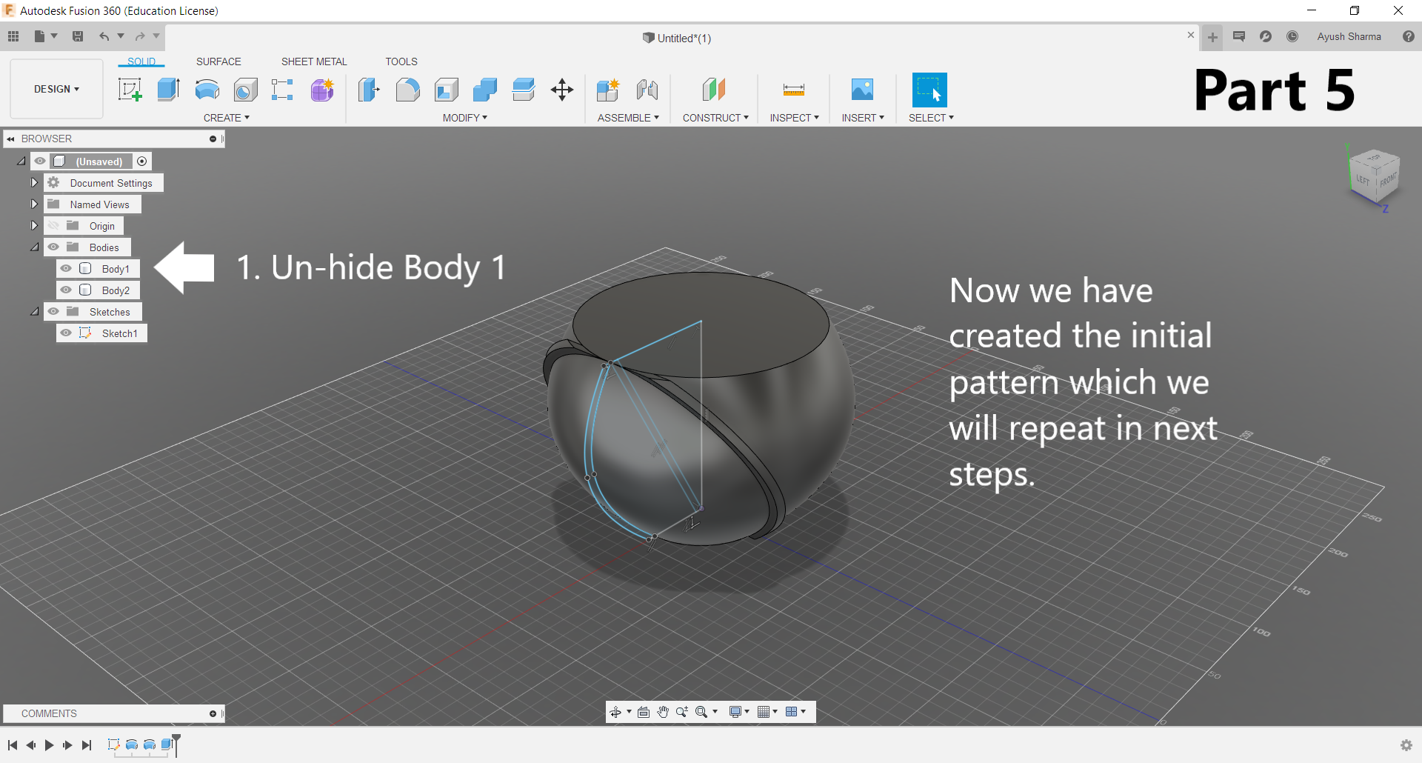Select the Split Body tool
The width and height of the screenshot is (1422, 763).
pos(524,90)
